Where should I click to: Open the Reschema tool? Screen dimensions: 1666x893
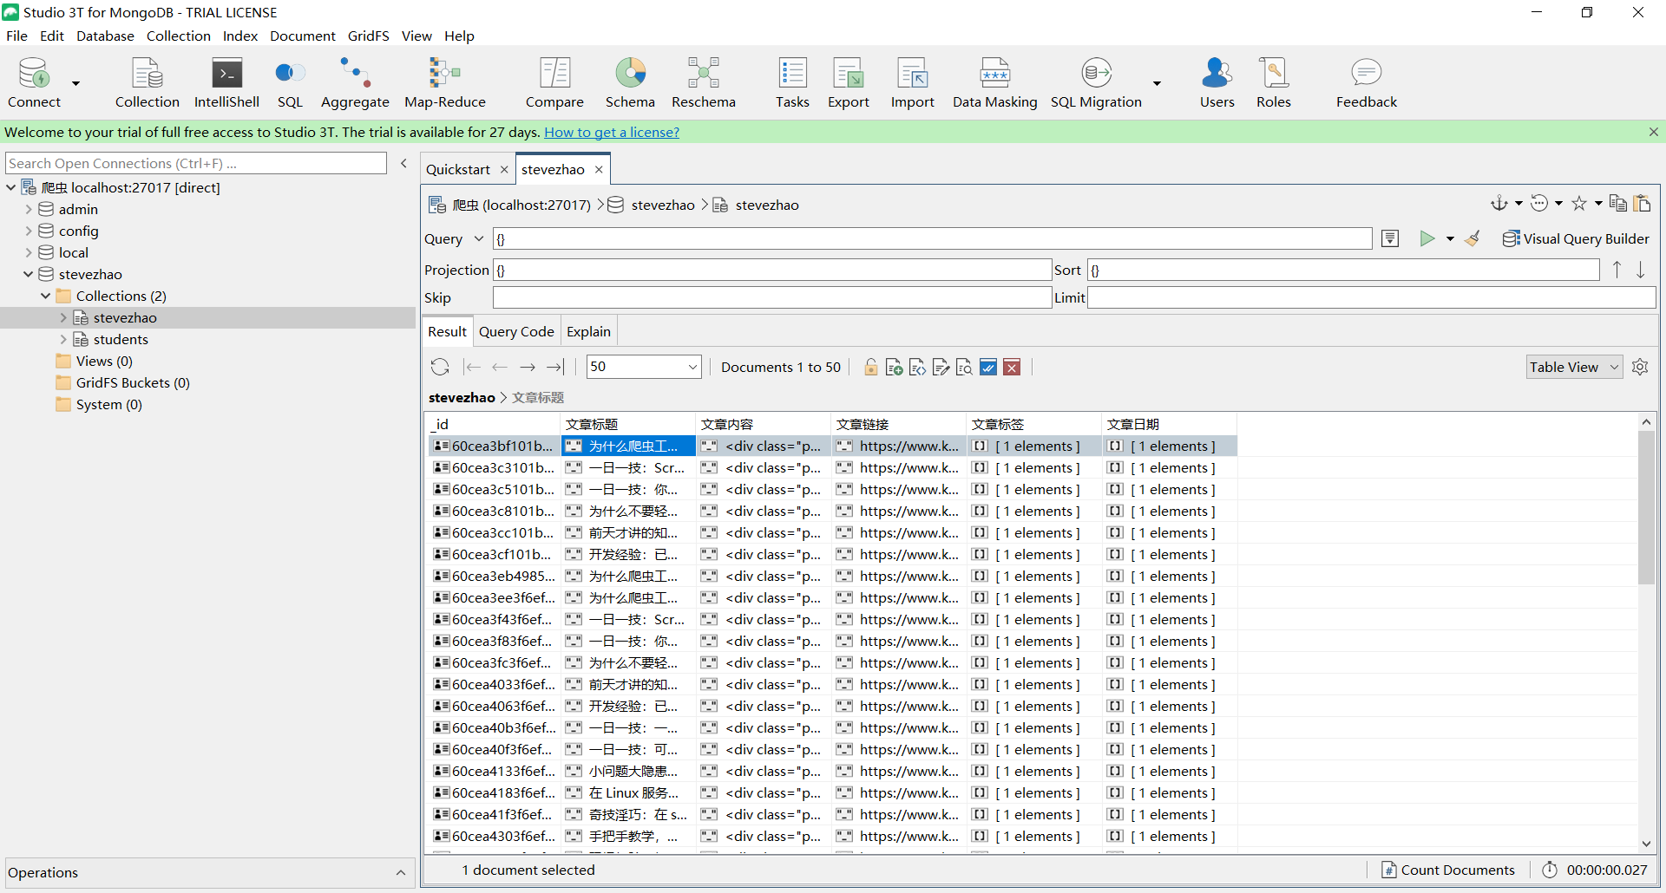pyautogui.click(x=703, y=82)
